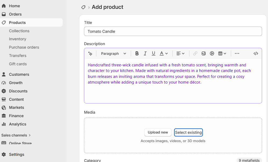The height and width of the screenshot is (162, 268).
Task: Click the Discounts badge icon
Action: [4, 91]
